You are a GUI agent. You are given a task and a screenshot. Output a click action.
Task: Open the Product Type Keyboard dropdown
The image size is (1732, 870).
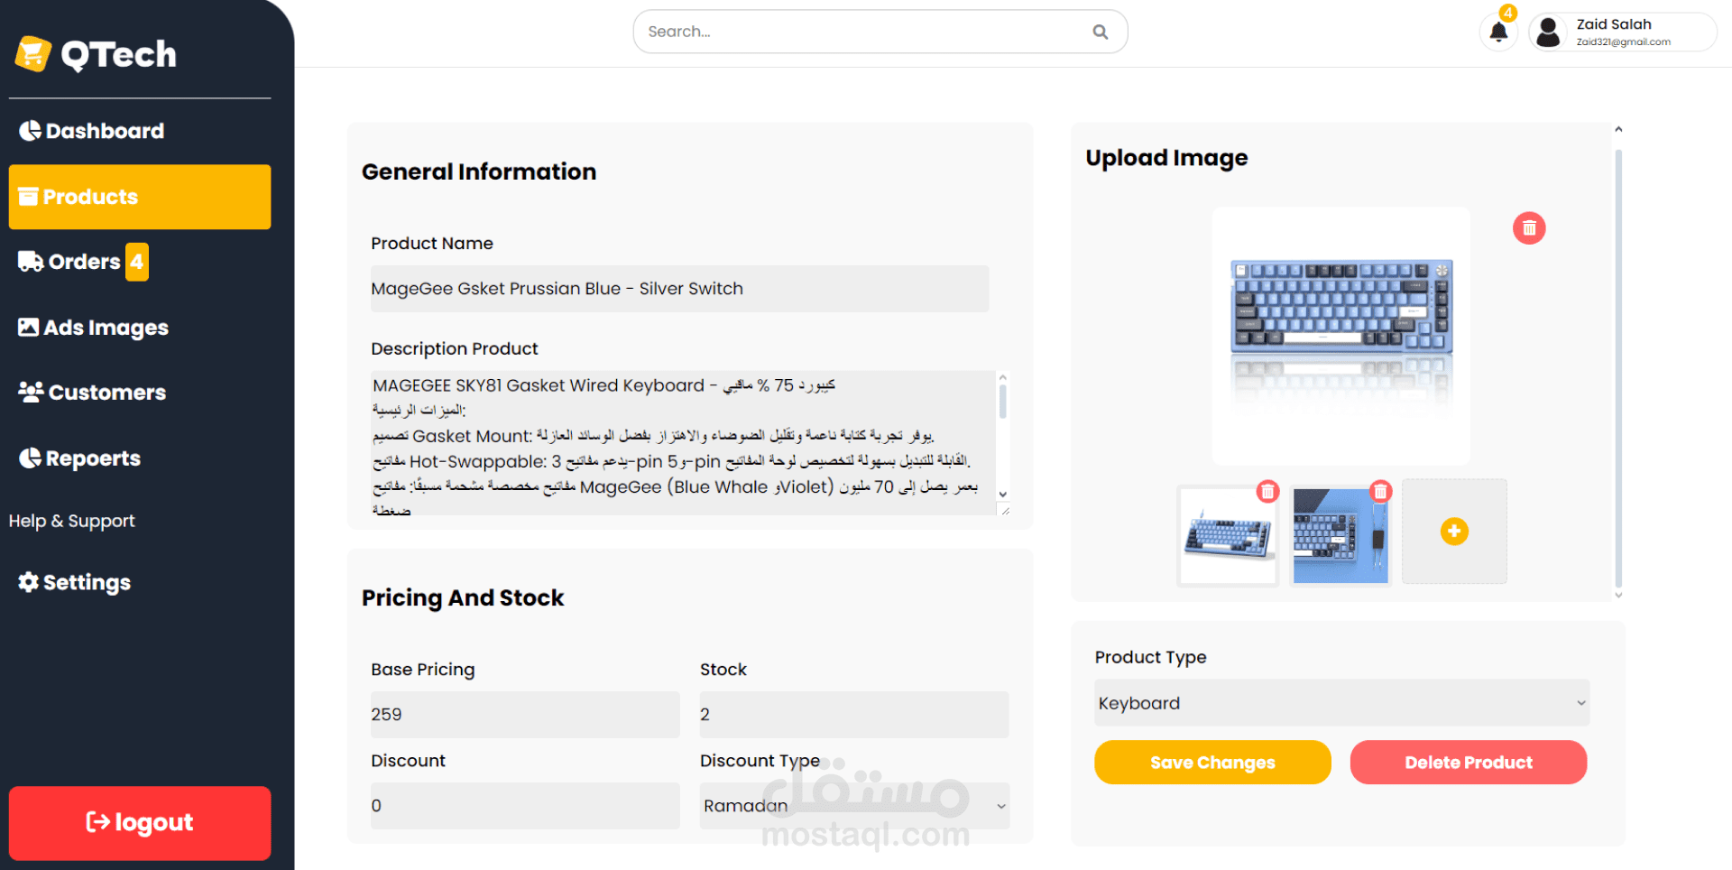pos(1341,703)
